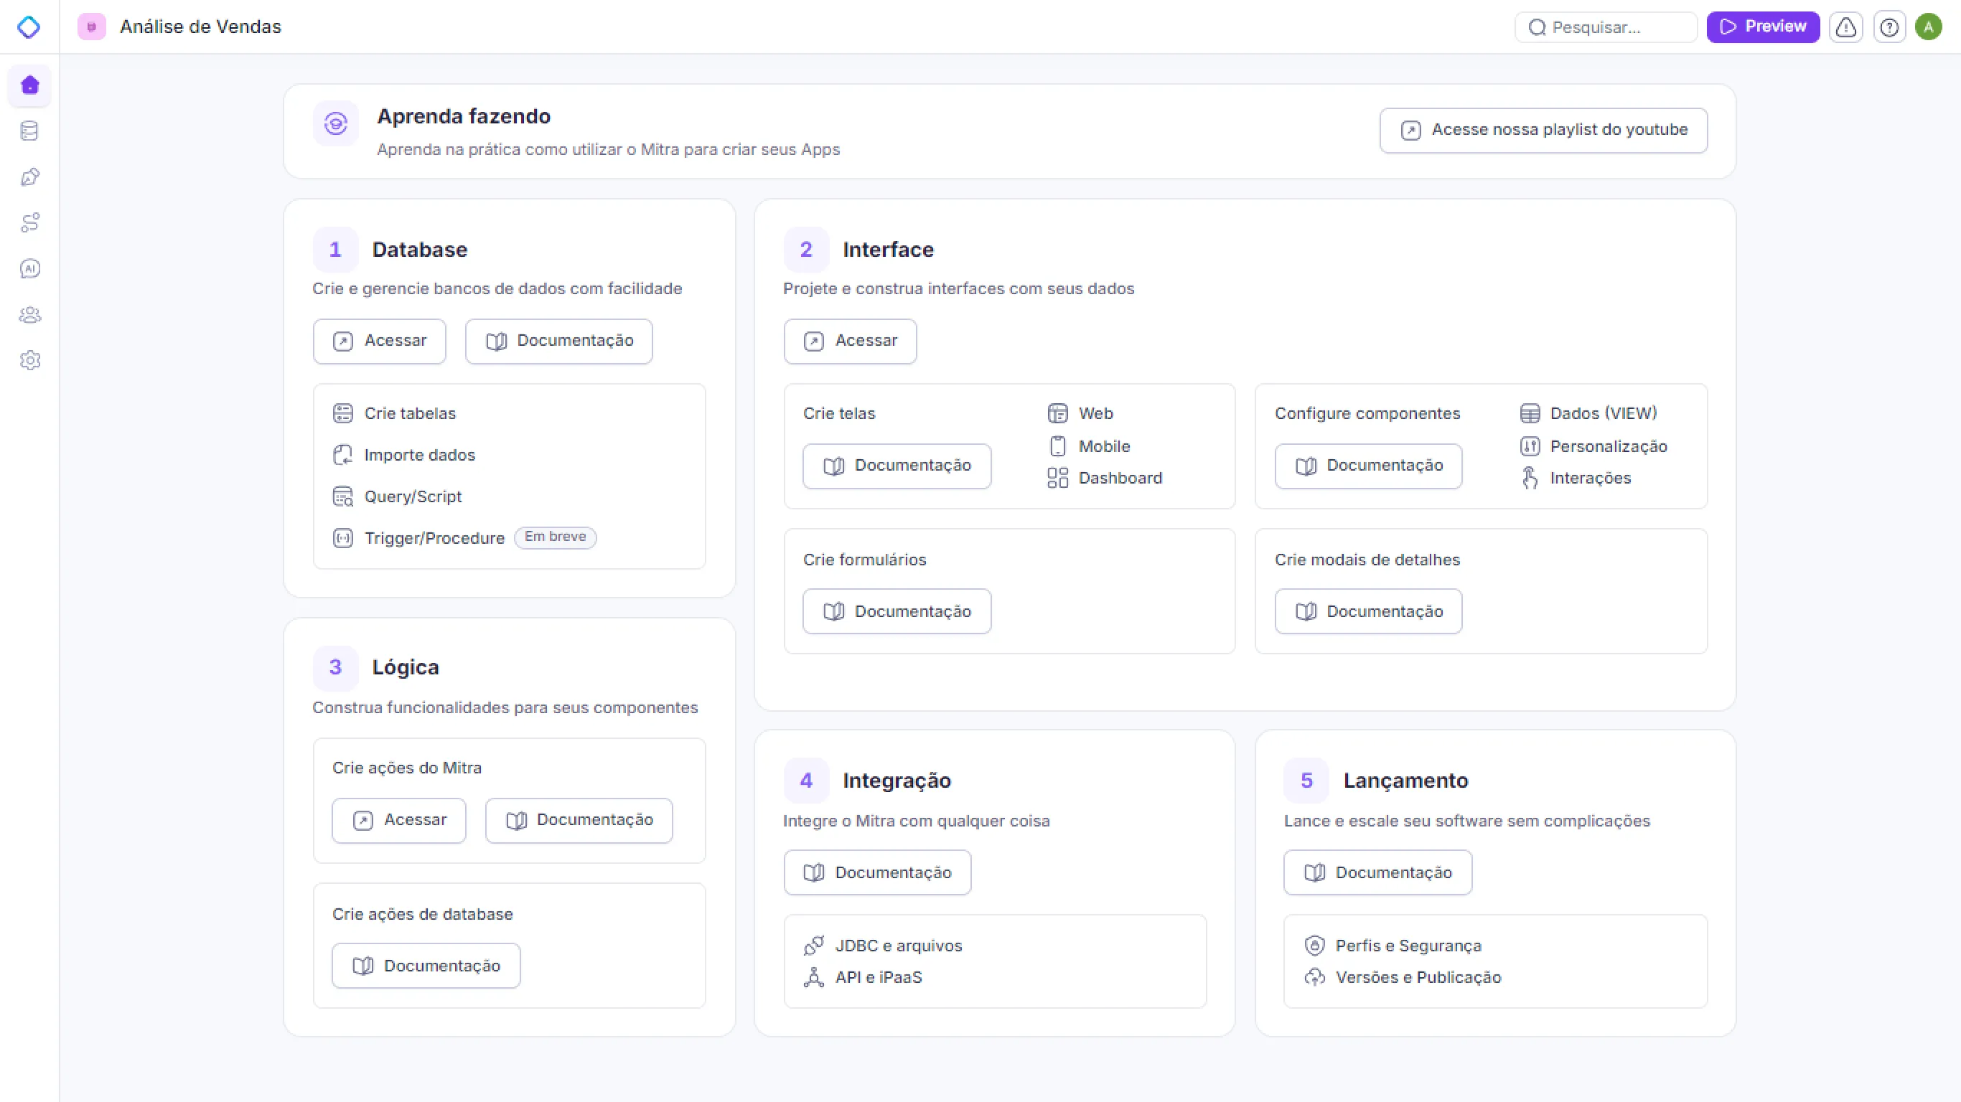The image size is (1961, 1102).
Task: Open the Users sidebar icon
Action: click(29, 314)
